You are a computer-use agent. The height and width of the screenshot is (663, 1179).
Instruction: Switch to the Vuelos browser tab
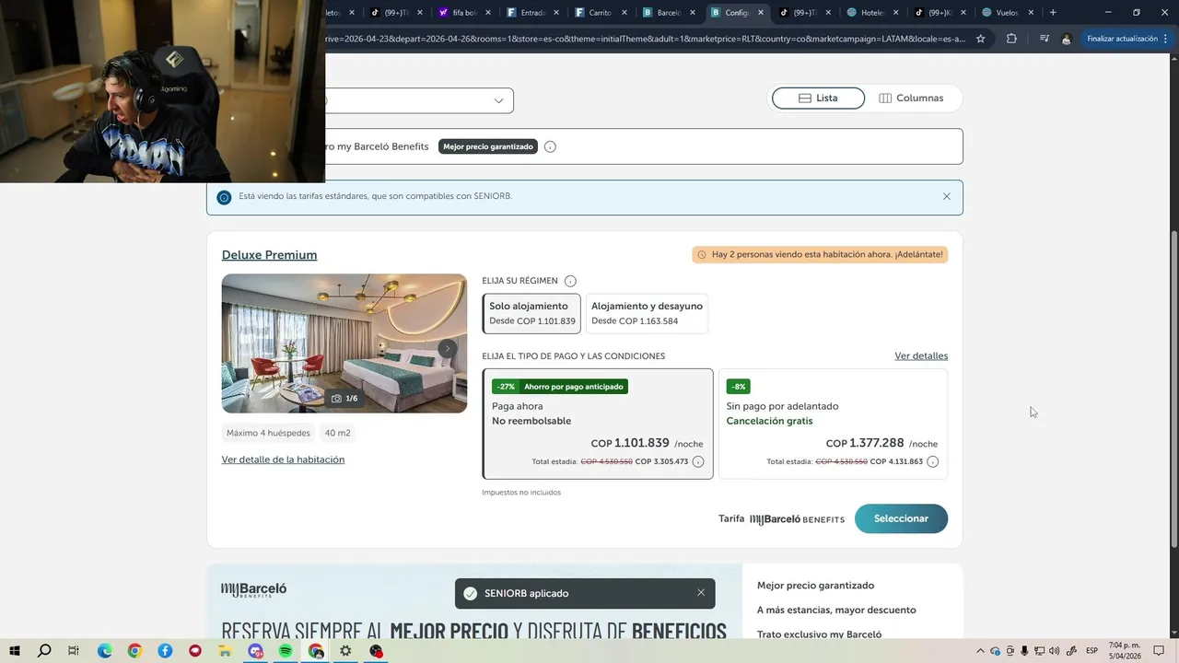[x=1000, y=13]
